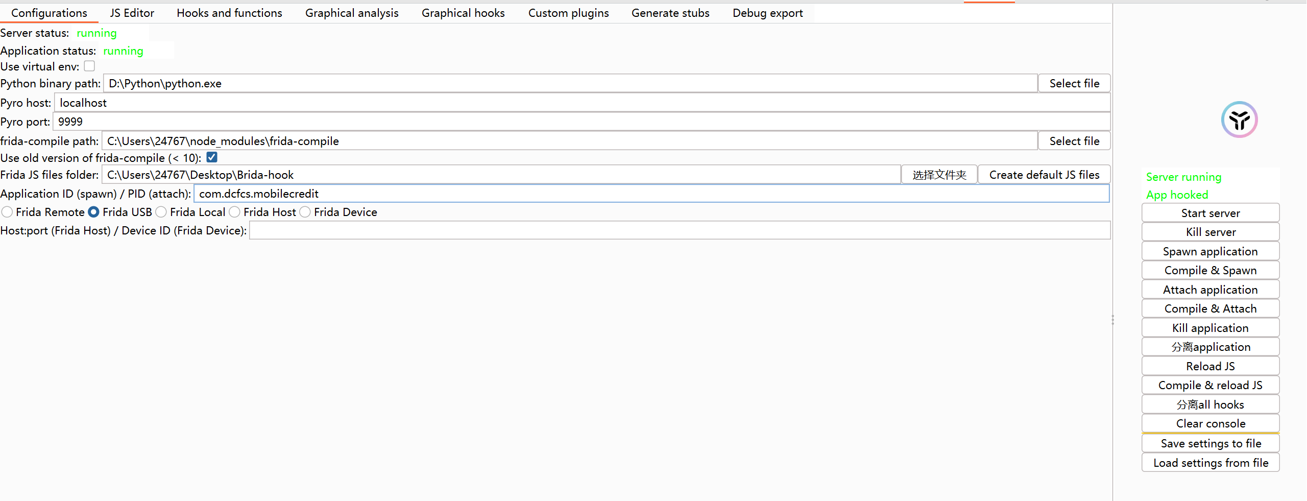Go to the Graphical analysis tab
The image size is (1307, 501).
point(352,13)
